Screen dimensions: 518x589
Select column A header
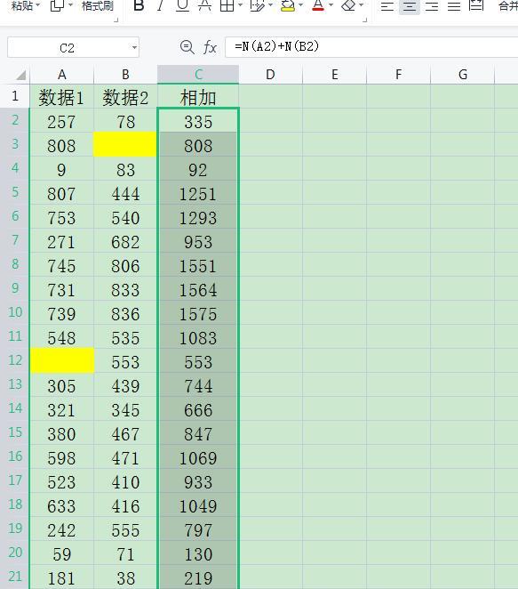point(62,75)
